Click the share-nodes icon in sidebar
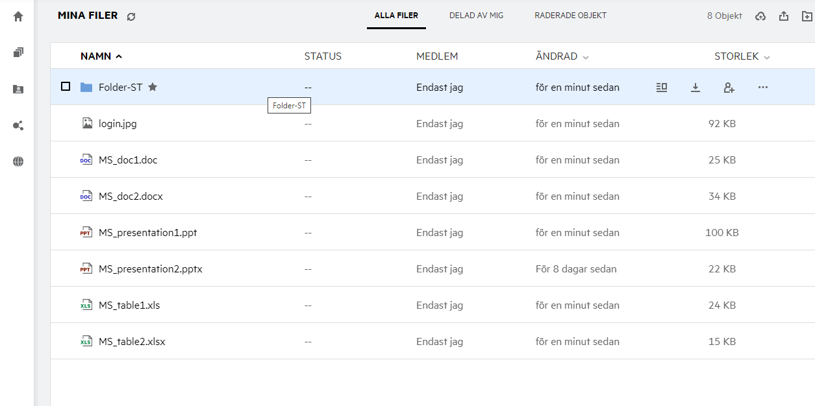Screen dimensions: 815x406 [18, 126]
